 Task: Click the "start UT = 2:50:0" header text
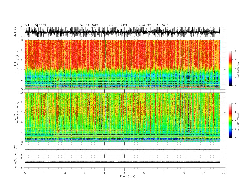(154, 25)
